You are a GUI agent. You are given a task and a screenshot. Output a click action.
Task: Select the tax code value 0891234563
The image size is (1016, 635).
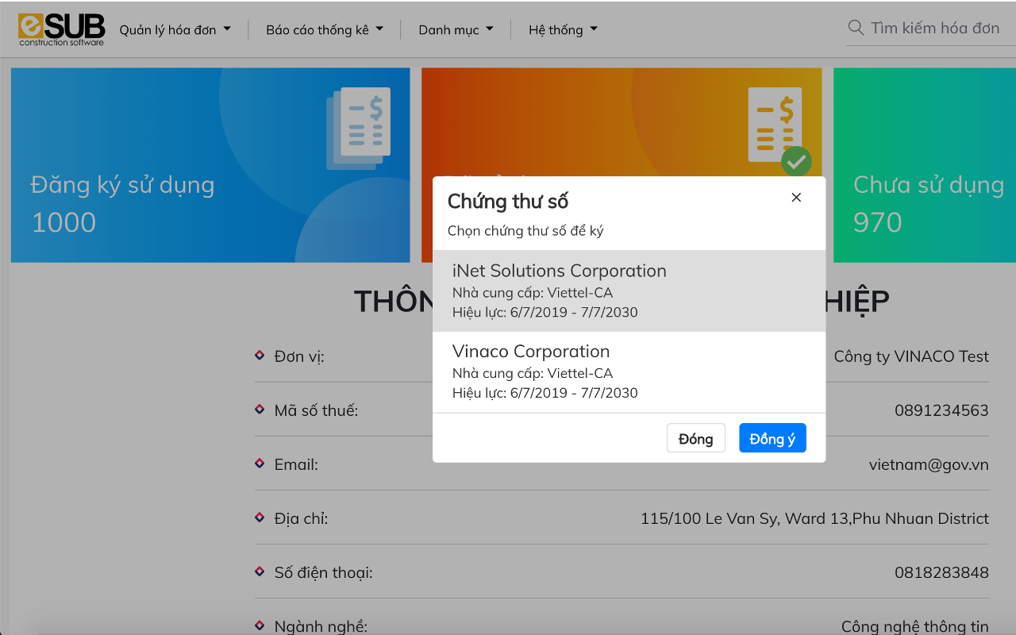point(941,410)
